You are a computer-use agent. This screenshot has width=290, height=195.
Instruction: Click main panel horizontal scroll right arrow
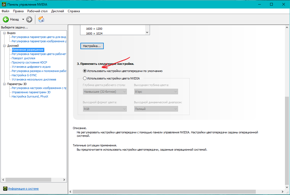[x=282, y=192]
